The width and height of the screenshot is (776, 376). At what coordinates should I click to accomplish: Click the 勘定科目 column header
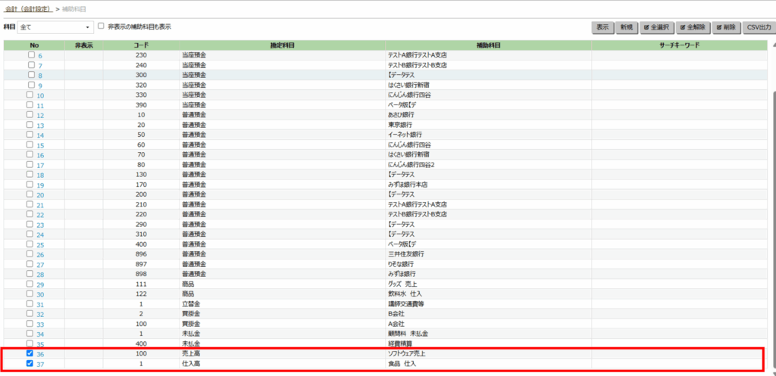pyautogui.click(x=282, y=45)
